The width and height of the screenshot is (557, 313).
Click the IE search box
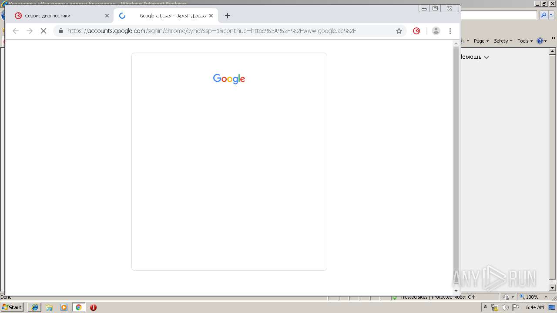[499, 15]
